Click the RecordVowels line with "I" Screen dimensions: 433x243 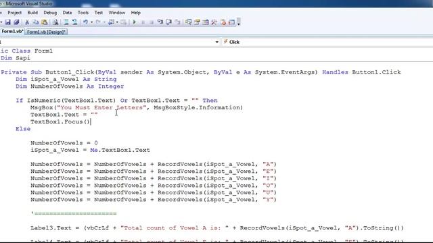click(x=154, y=178)
